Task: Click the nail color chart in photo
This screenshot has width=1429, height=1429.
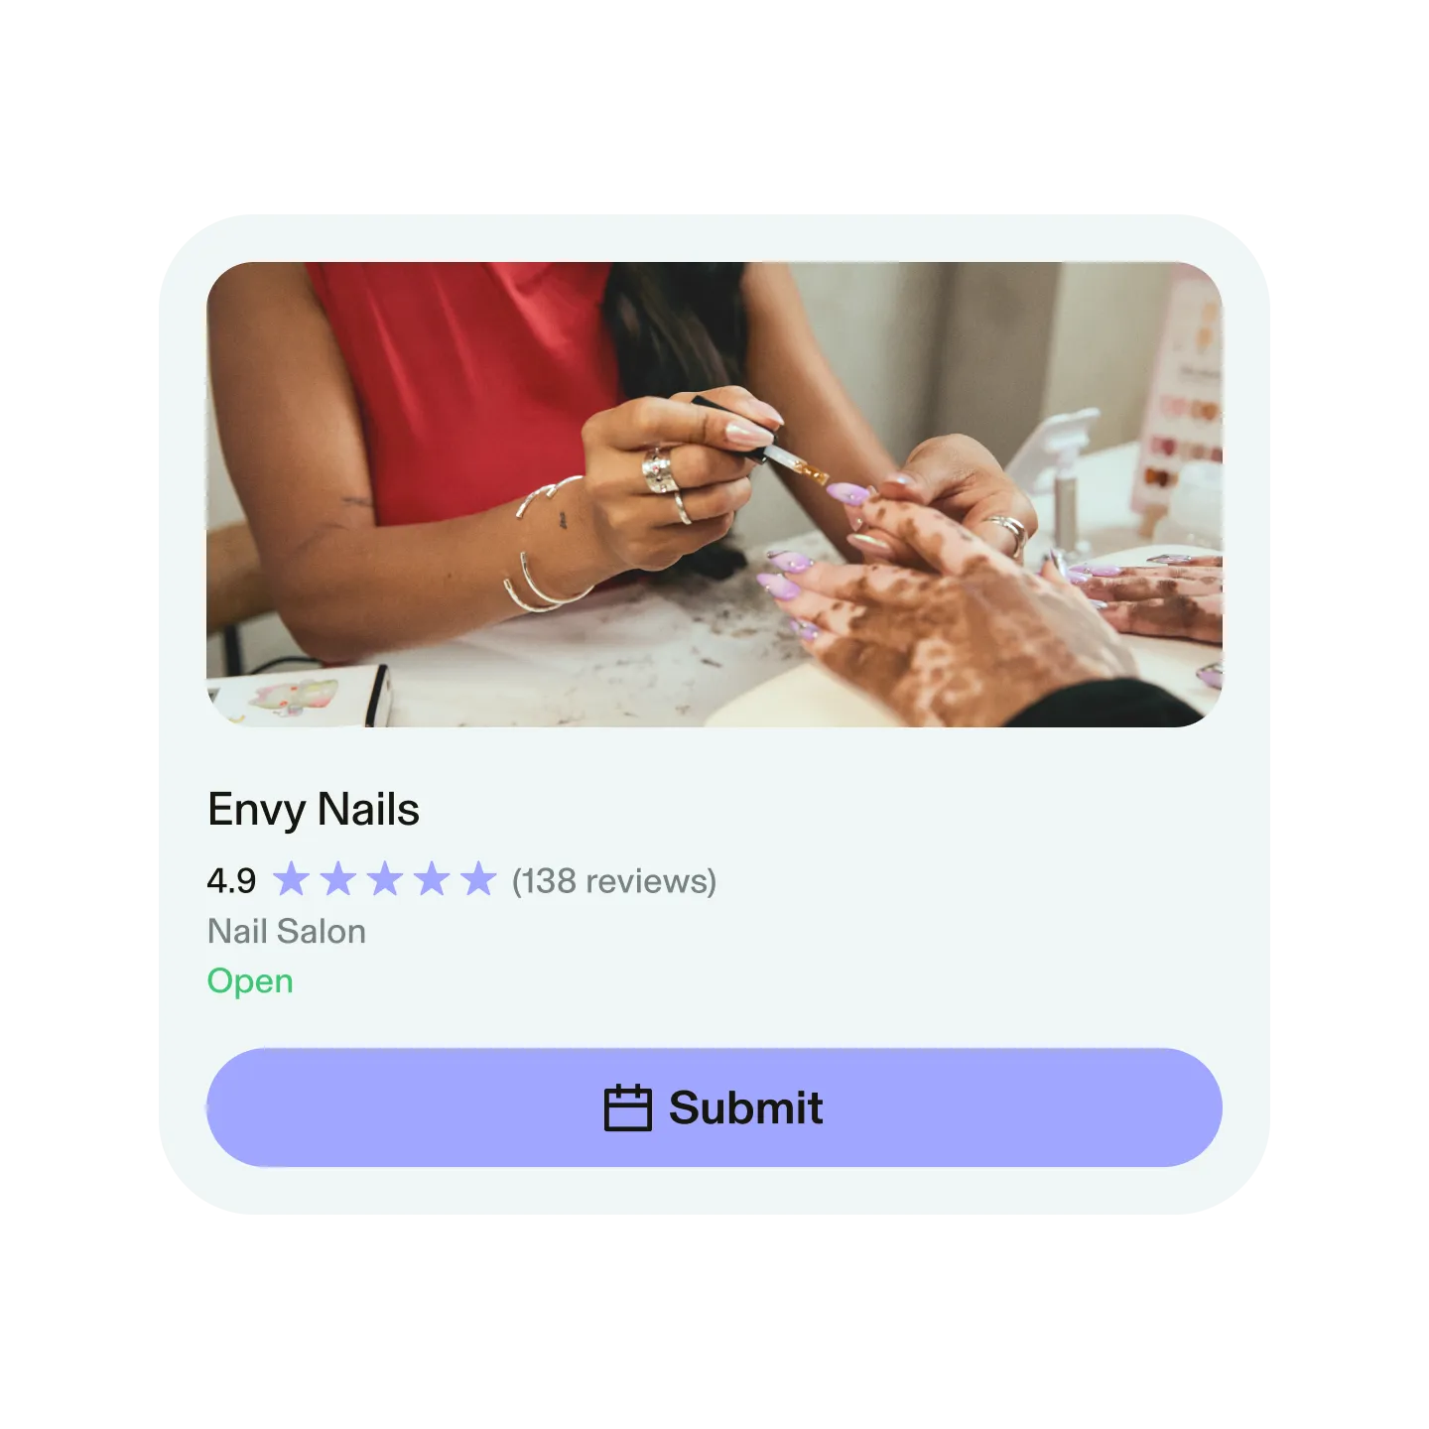Action: [1179, 397]
